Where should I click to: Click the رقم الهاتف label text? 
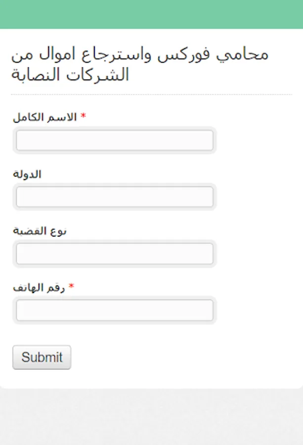click(39, 287)
